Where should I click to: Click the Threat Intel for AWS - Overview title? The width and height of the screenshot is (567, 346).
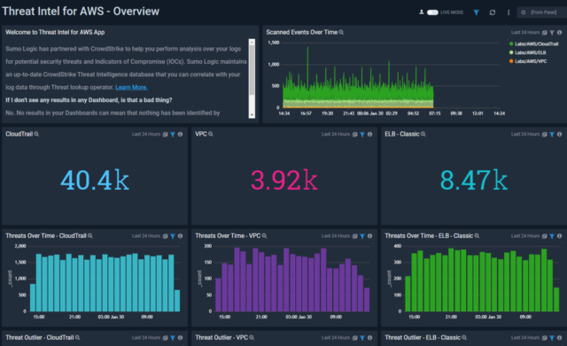click(81, 12)
